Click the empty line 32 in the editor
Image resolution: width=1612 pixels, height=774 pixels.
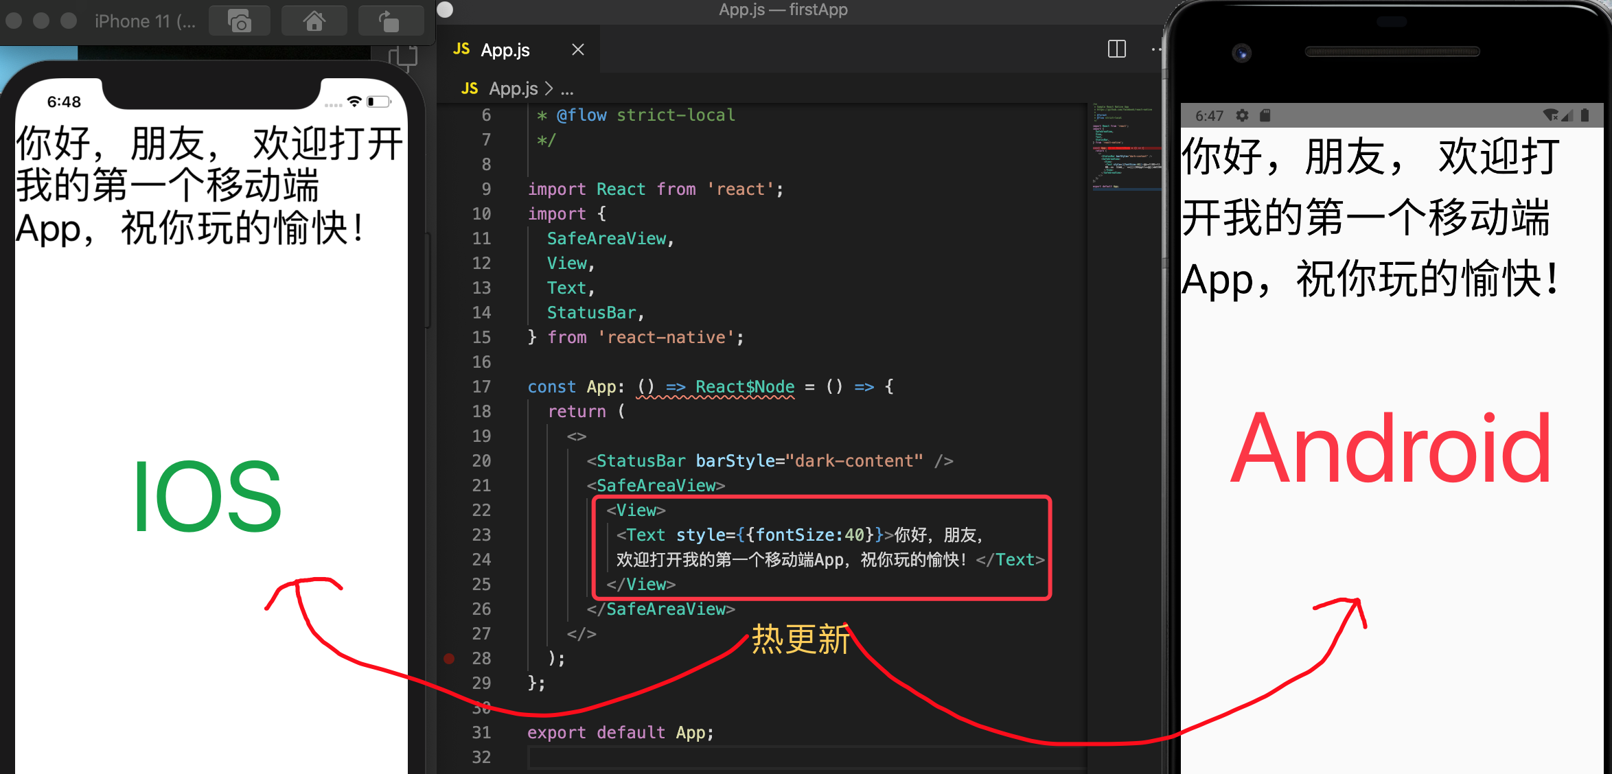click(x=807, y=758)
